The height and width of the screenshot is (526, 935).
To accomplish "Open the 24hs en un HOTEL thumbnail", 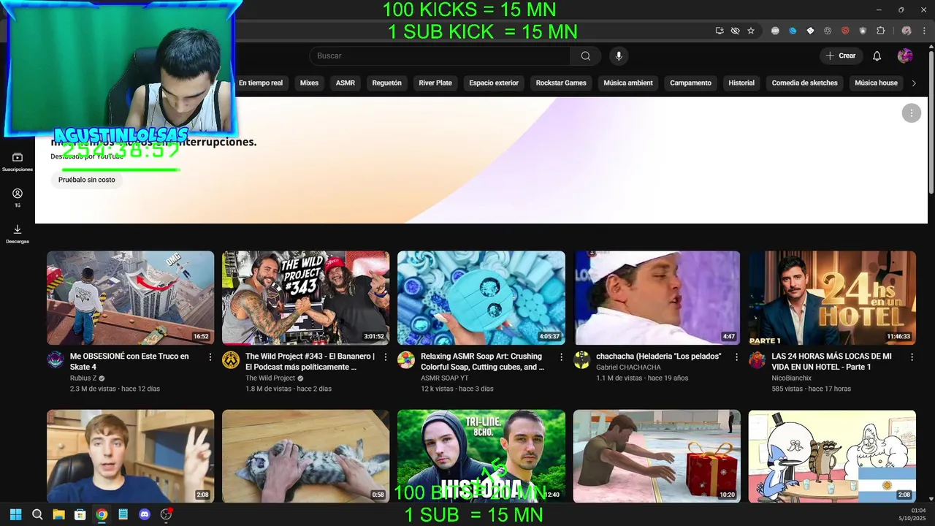I will point(832,298).
